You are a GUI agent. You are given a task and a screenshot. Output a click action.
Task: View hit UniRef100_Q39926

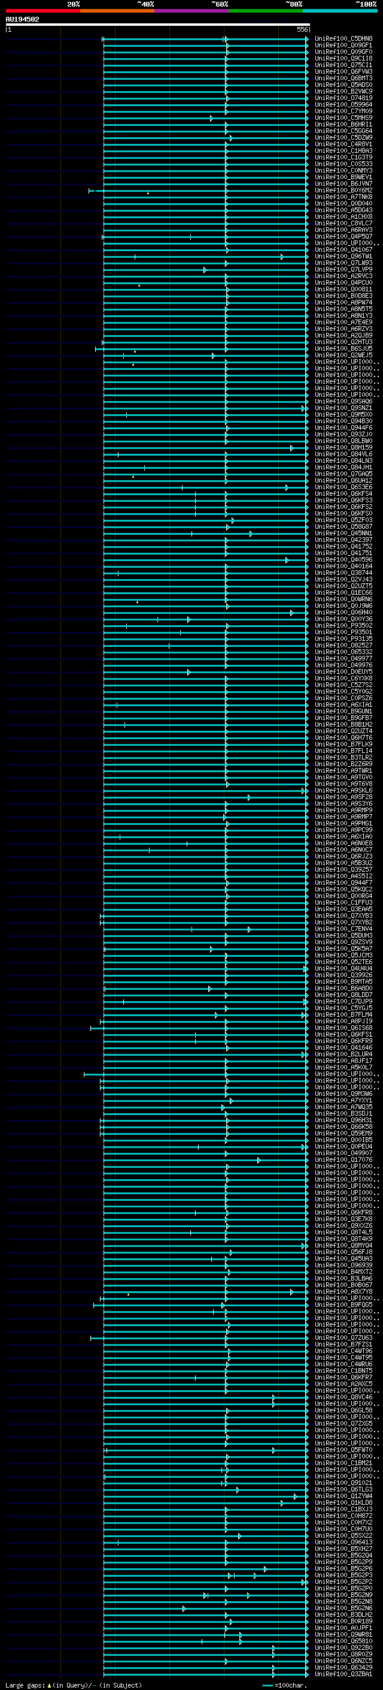[344, 975]
